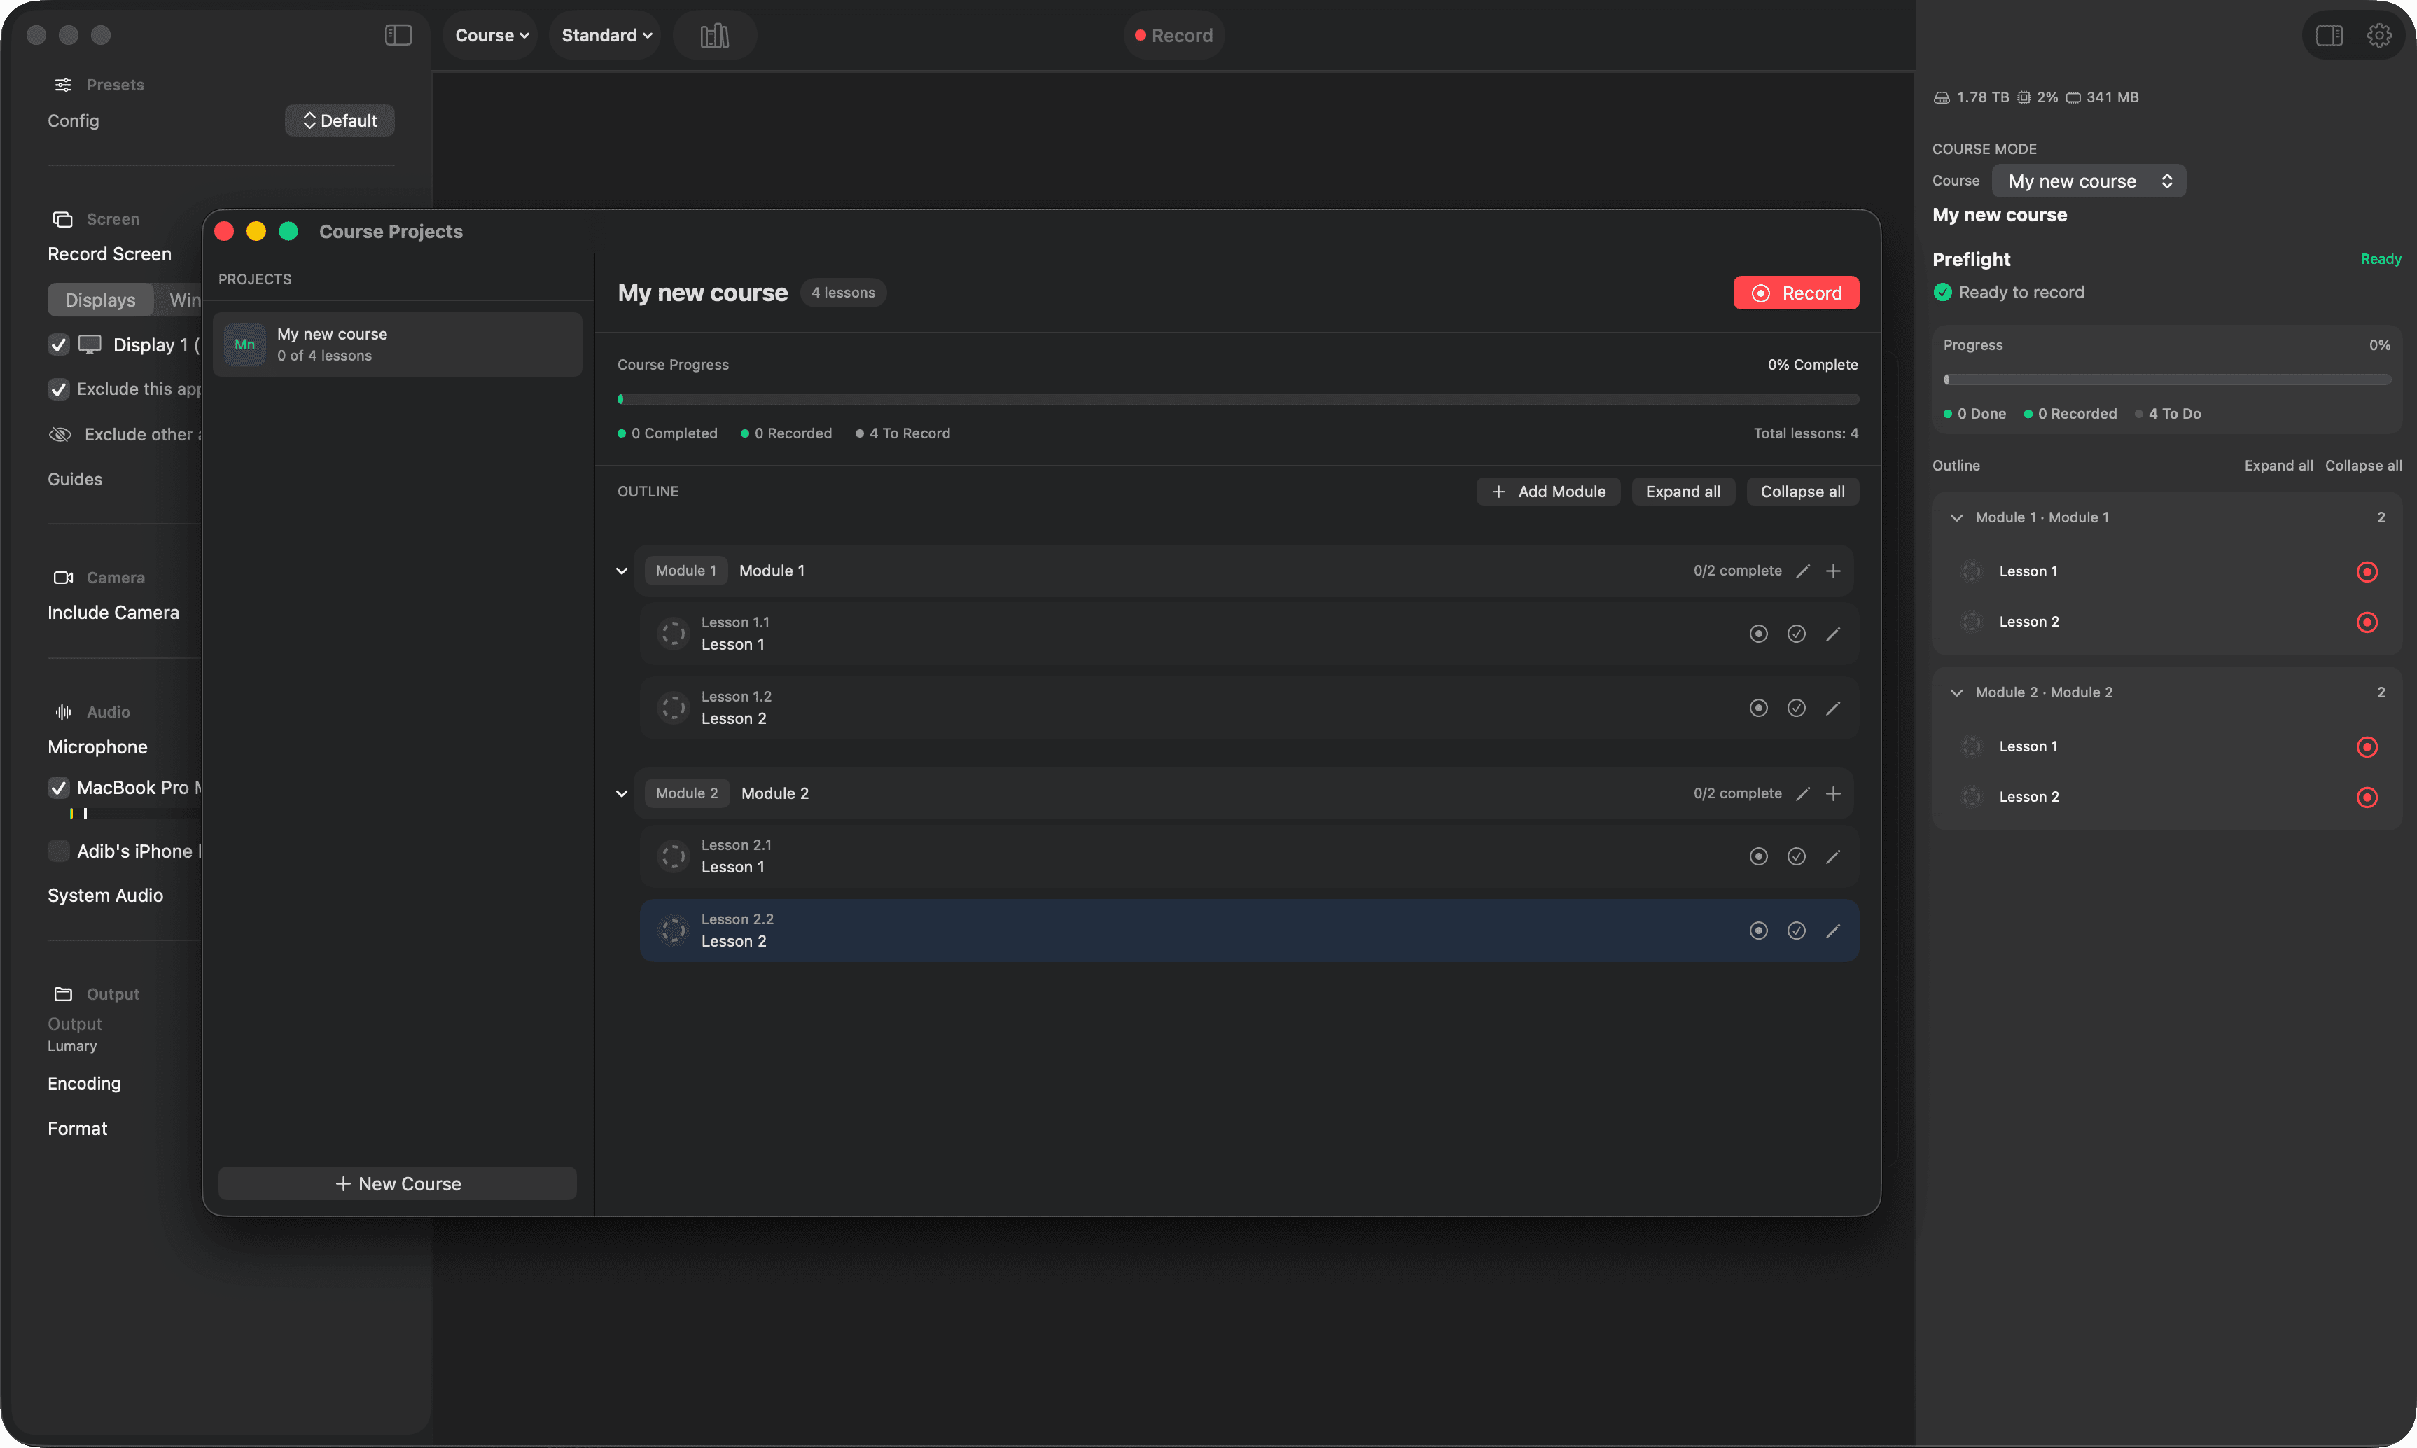The height and width of the screenshot is (1448, 2417).
Task: Open the course selector showing My new course
Action: [2087, 181]
